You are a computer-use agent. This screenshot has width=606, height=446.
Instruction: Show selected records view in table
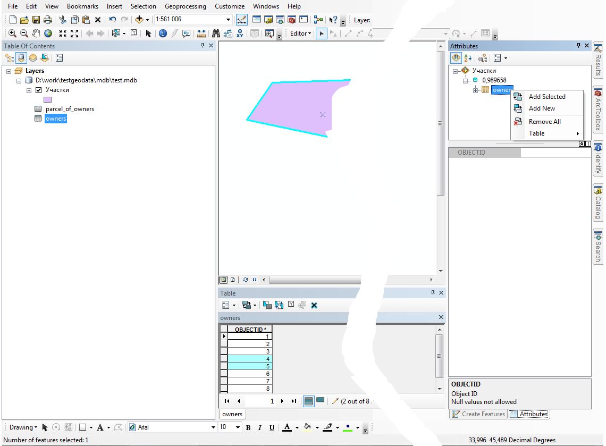coord(321,401)
